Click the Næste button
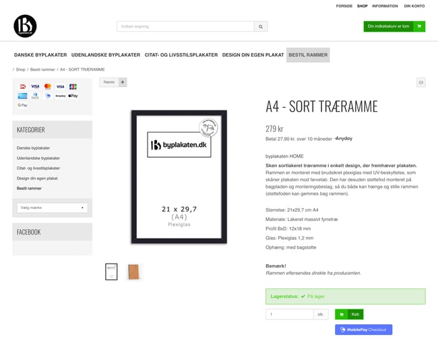The height and width of the screenshot is (337, 438). pyautogui.click(x=113, y=82)
